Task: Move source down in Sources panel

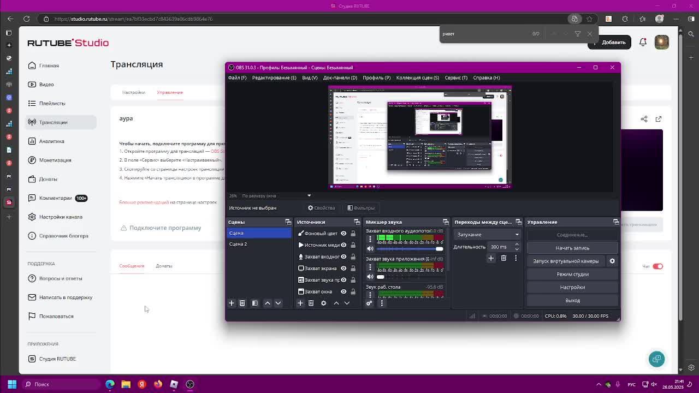Action: click(x=347, y=303)
